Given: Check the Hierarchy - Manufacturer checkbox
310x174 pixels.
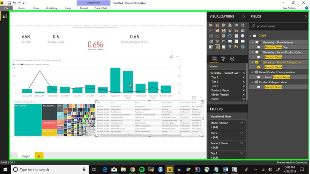Looking at the screenshot, I should [x=257, y=42].
